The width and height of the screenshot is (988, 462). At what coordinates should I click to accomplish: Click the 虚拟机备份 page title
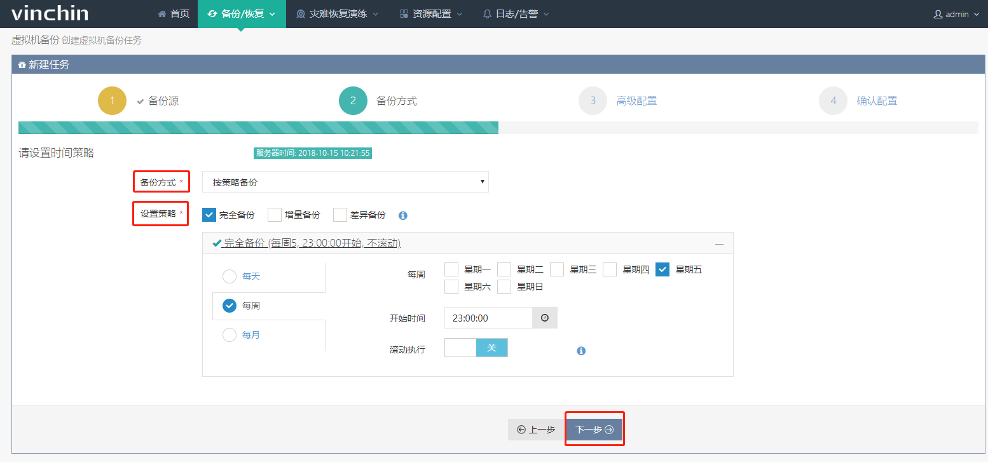(x=35, y=40)
